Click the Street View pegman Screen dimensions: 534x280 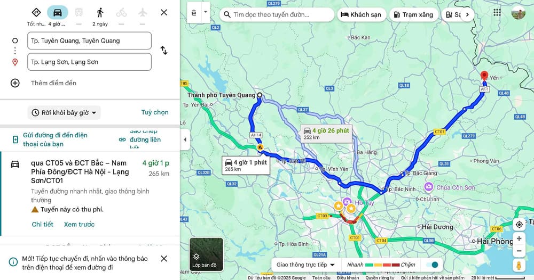[519, 266]
